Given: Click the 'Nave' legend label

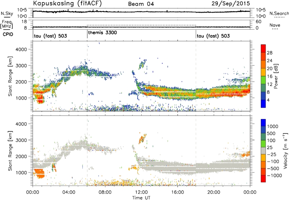Looking at the screenshot, I should pos(275,25).
